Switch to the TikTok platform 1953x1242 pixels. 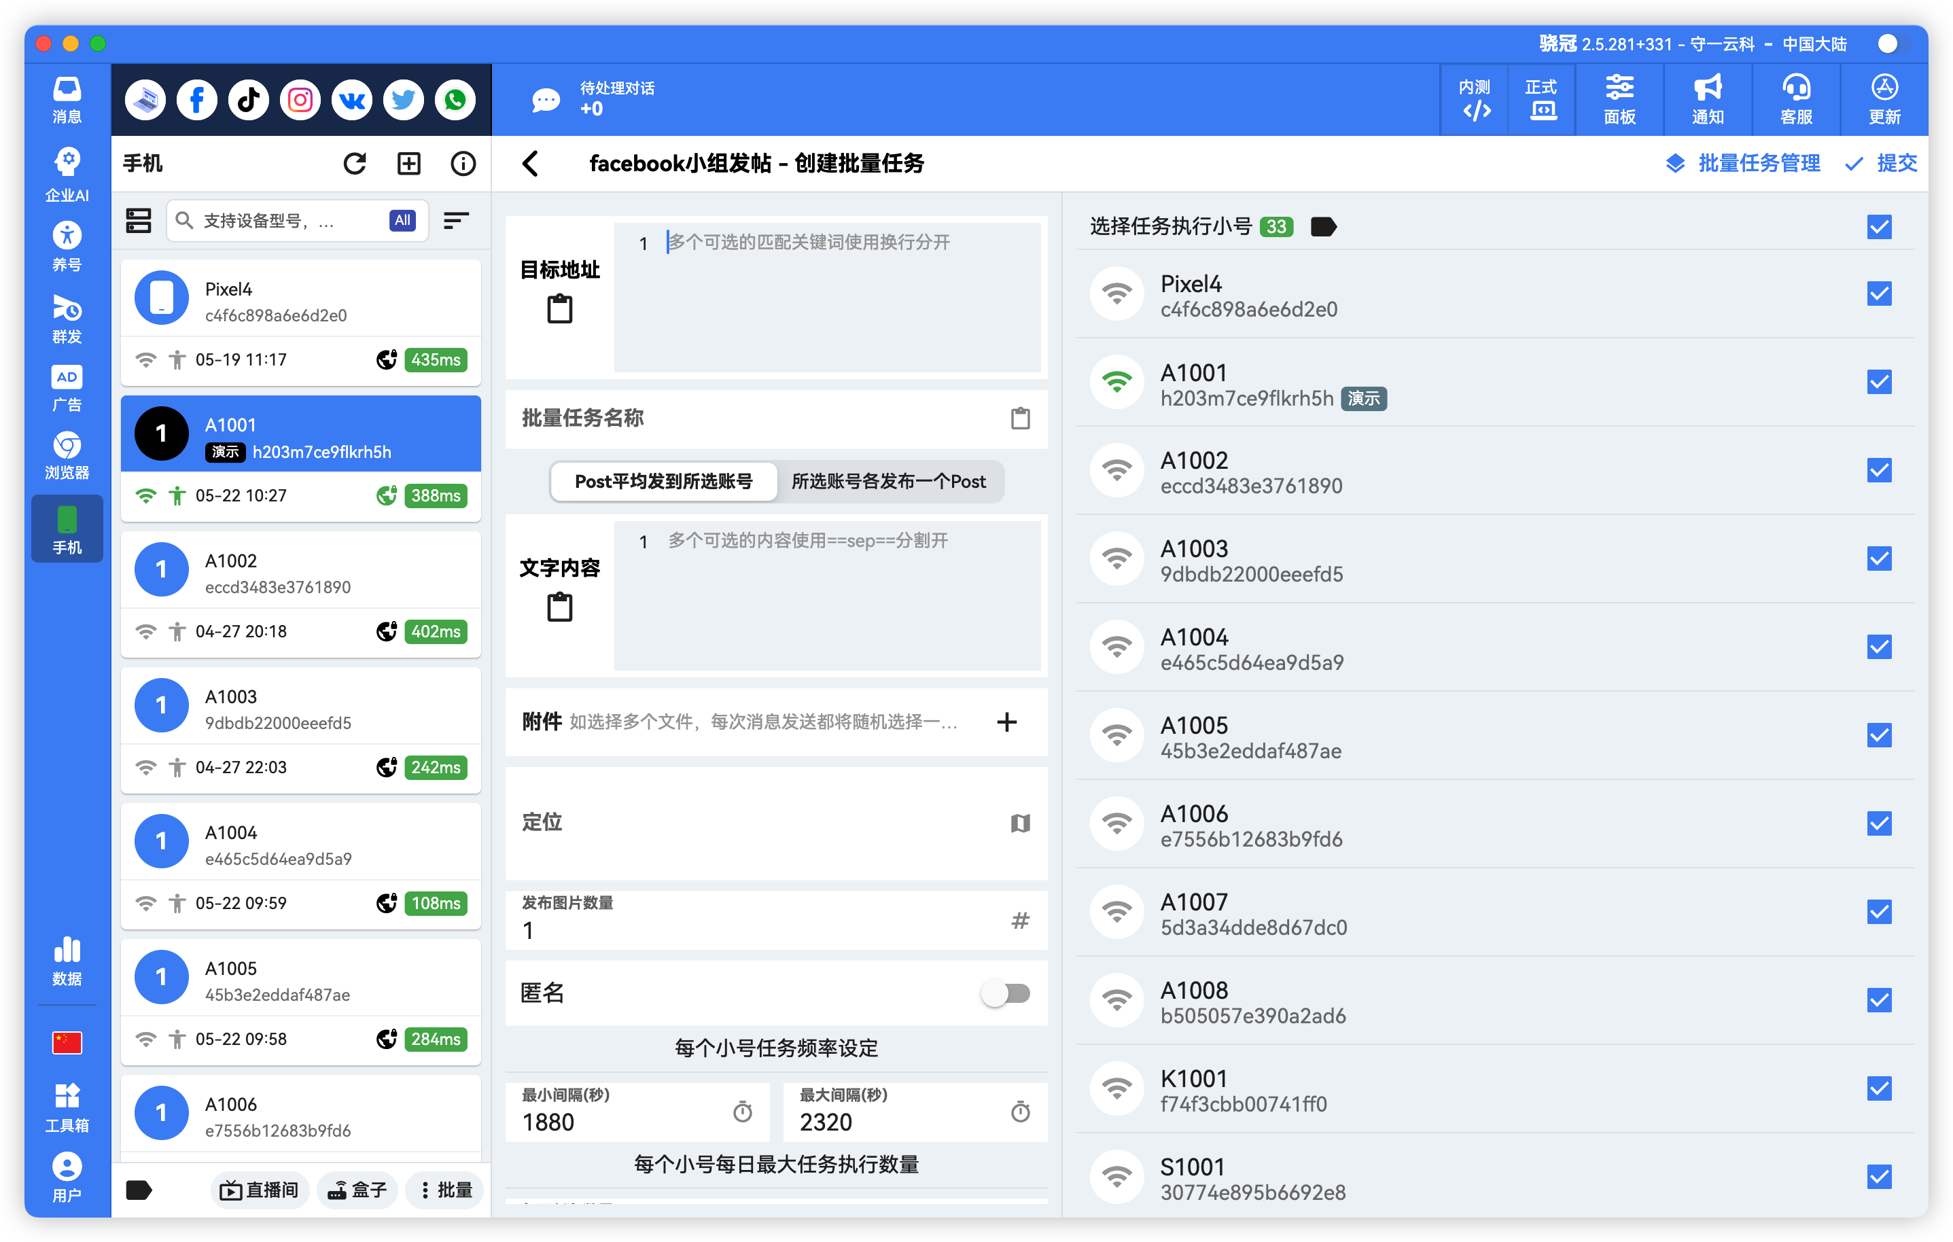click(x=248, y=99)
